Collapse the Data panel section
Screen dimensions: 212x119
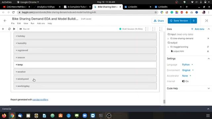[209, 29]
